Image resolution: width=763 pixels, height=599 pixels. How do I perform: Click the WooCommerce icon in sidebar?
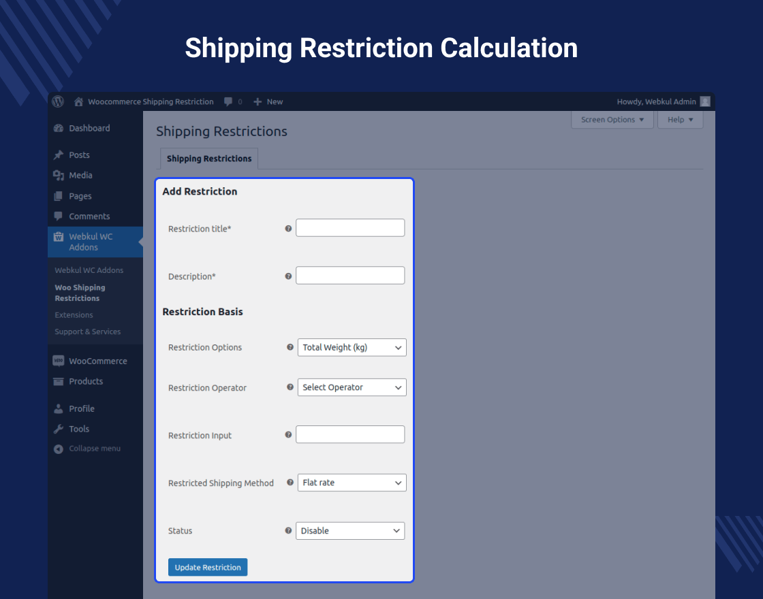[x=59, y=361]
